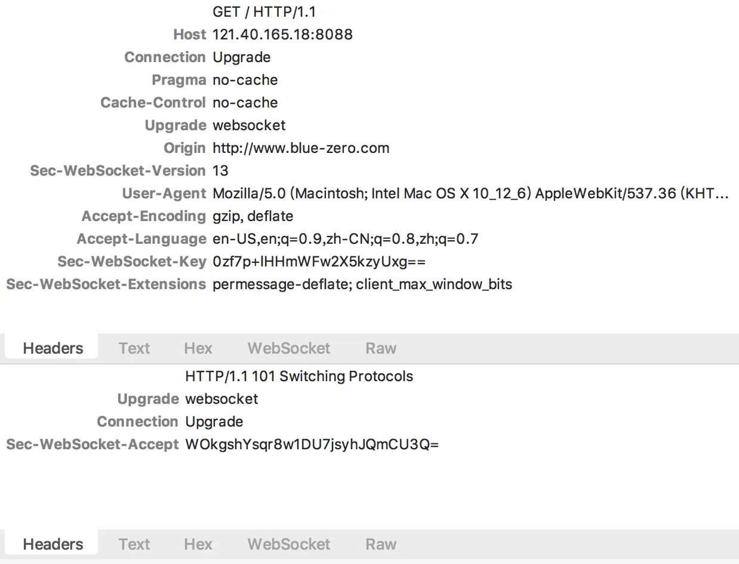Select the Sec-WebSocket-Accept response value
Screen dimensions: 739x564
click(x=312, y=445)
